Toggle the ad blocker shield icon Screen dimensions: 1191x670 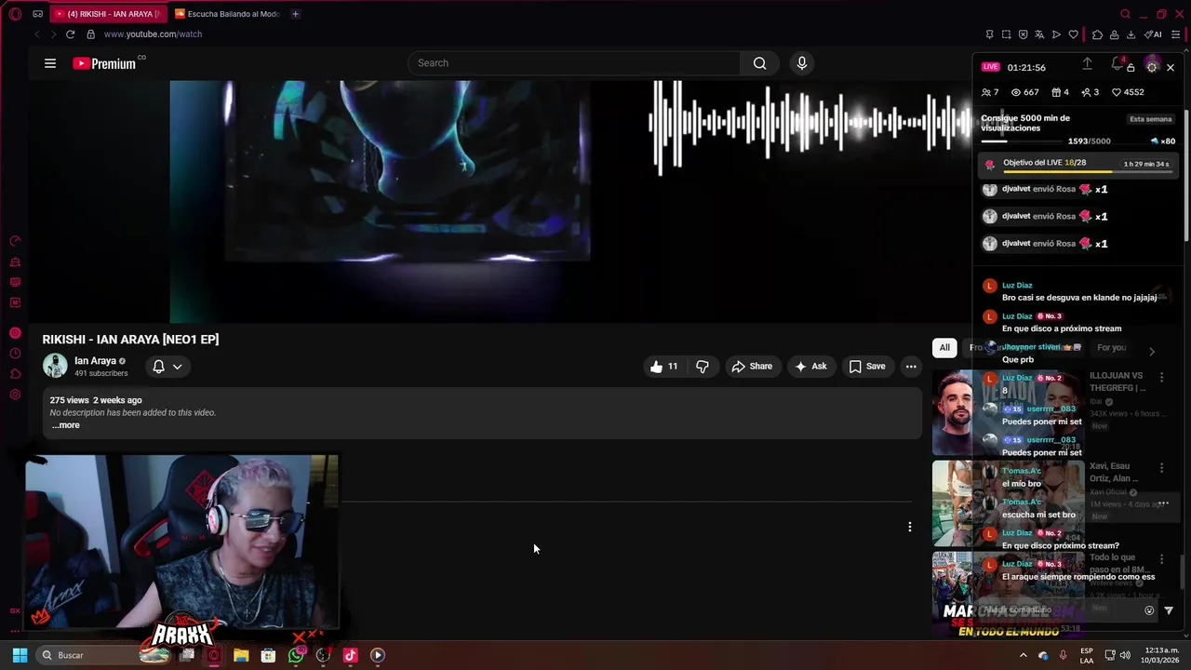1023,34
